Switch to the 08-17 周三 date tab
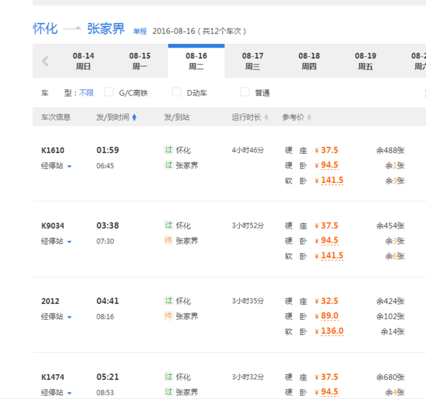This screenshot has width=426, height=399. 253,61
